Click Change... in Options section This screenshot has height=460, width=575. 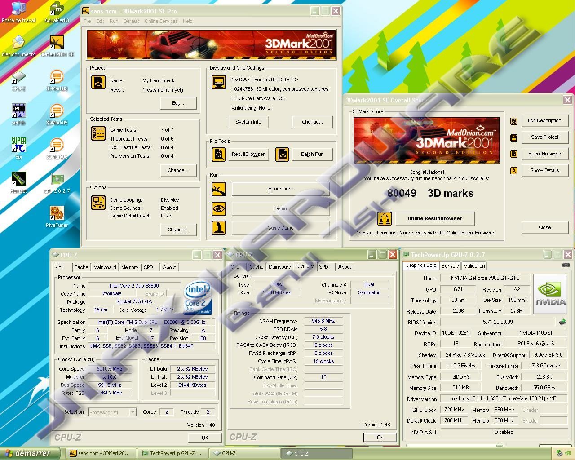[x=178, y=230]
